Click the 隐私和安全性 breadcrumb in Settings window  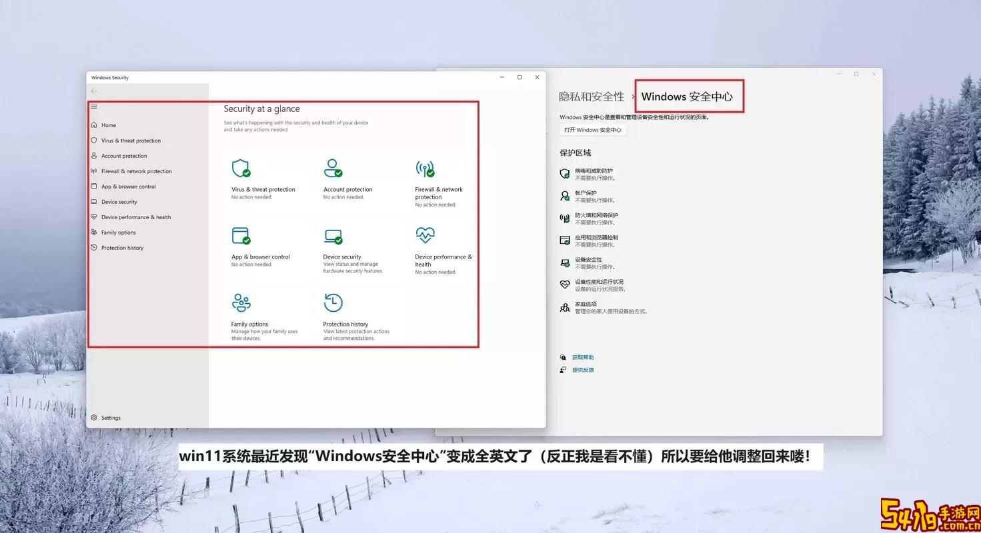point(592,97)
